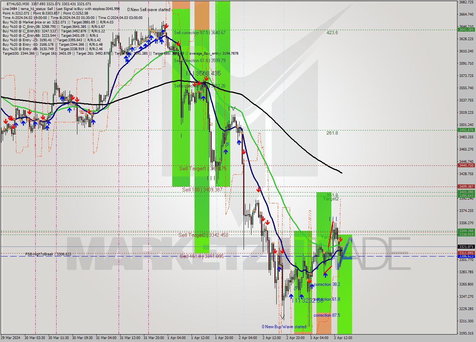Image resolution: width=476 pixels, height=342 pixels.
Task: Click the 'Point A:3212.071' info text
Action: [x=15, y=13]
